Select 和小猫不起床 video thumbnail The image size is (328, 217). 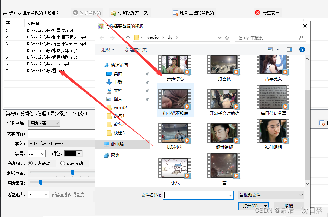coord(175,101)
